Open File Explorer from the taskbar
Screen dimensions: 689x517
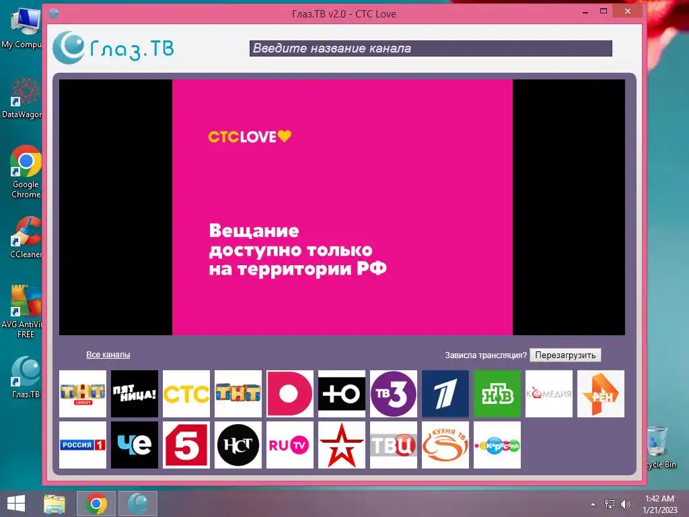pyautogui.click(x=55, y=504)
